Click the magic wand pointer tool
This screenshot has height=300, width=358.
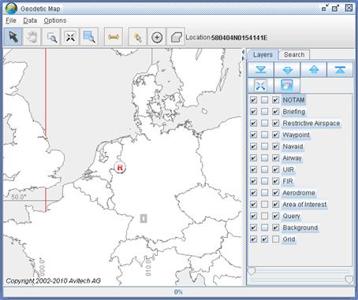pyautogui.click(x=138, y=37)
